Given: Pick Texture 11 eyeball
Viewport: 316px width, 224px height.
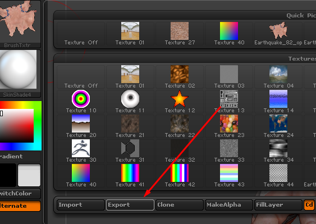Looking at the screenshot, I should (x=130, y=102).
